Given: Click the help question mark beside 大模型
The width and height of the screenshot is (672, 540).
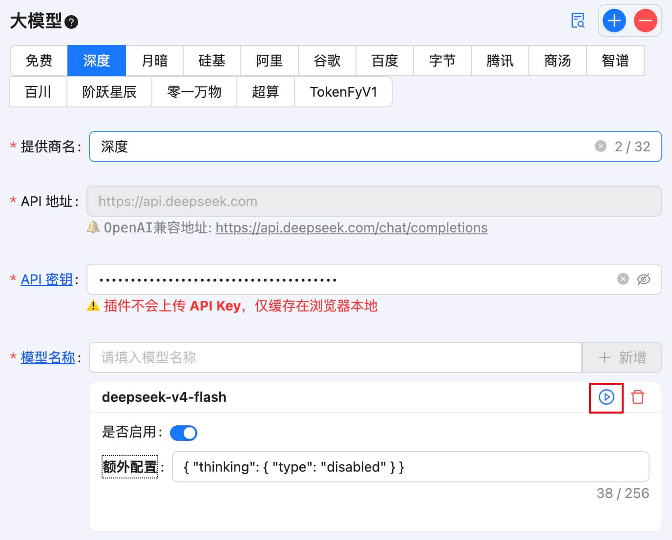Looking at the screenshot, I should (71, 22).
